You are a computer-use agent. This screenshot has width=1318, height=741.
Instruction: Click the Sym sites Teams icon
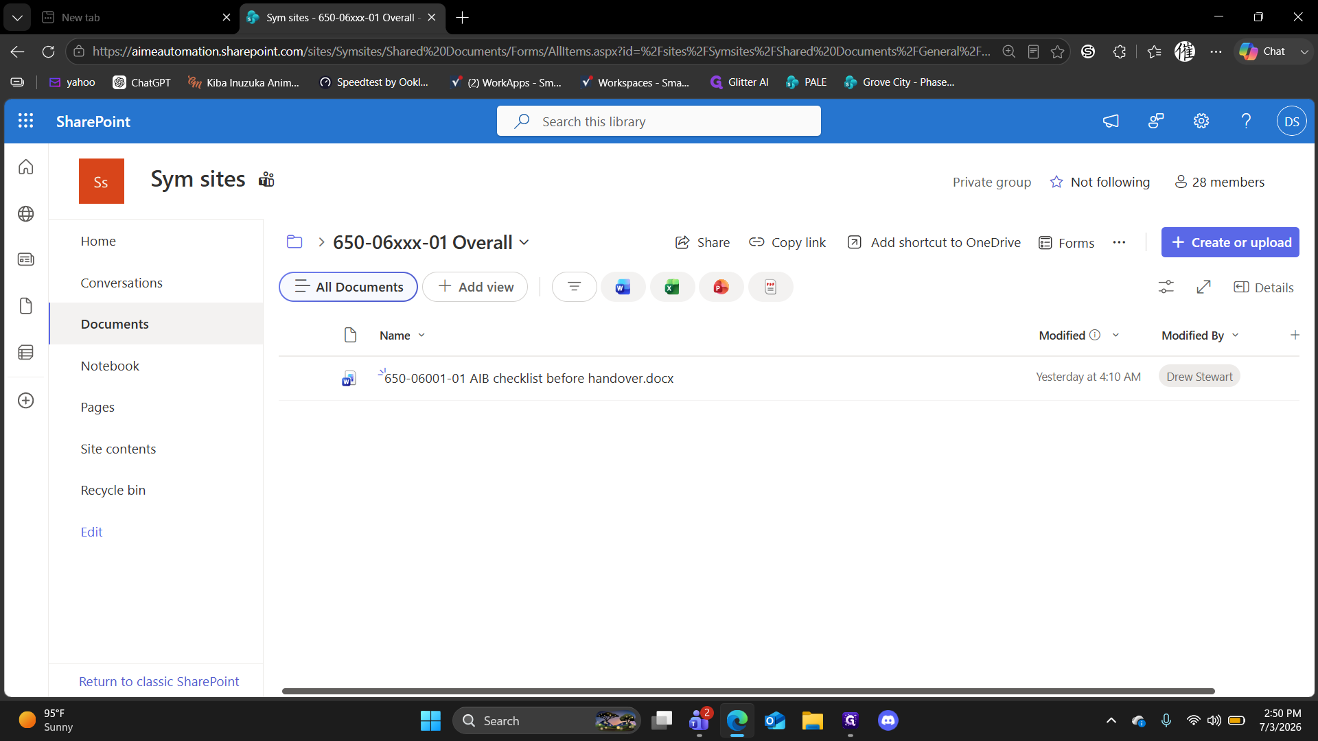pos(266,180)
